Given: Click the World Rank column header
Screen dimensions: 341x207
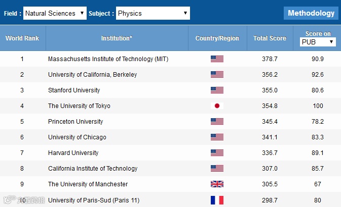Looking at the screenshot, I should coord(22,38).
